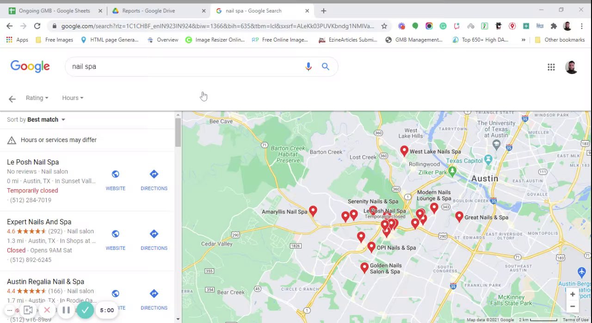This screenshot has height=323, width=592.
Task: Click in the nail spa search box
Action: coord(185,67)
